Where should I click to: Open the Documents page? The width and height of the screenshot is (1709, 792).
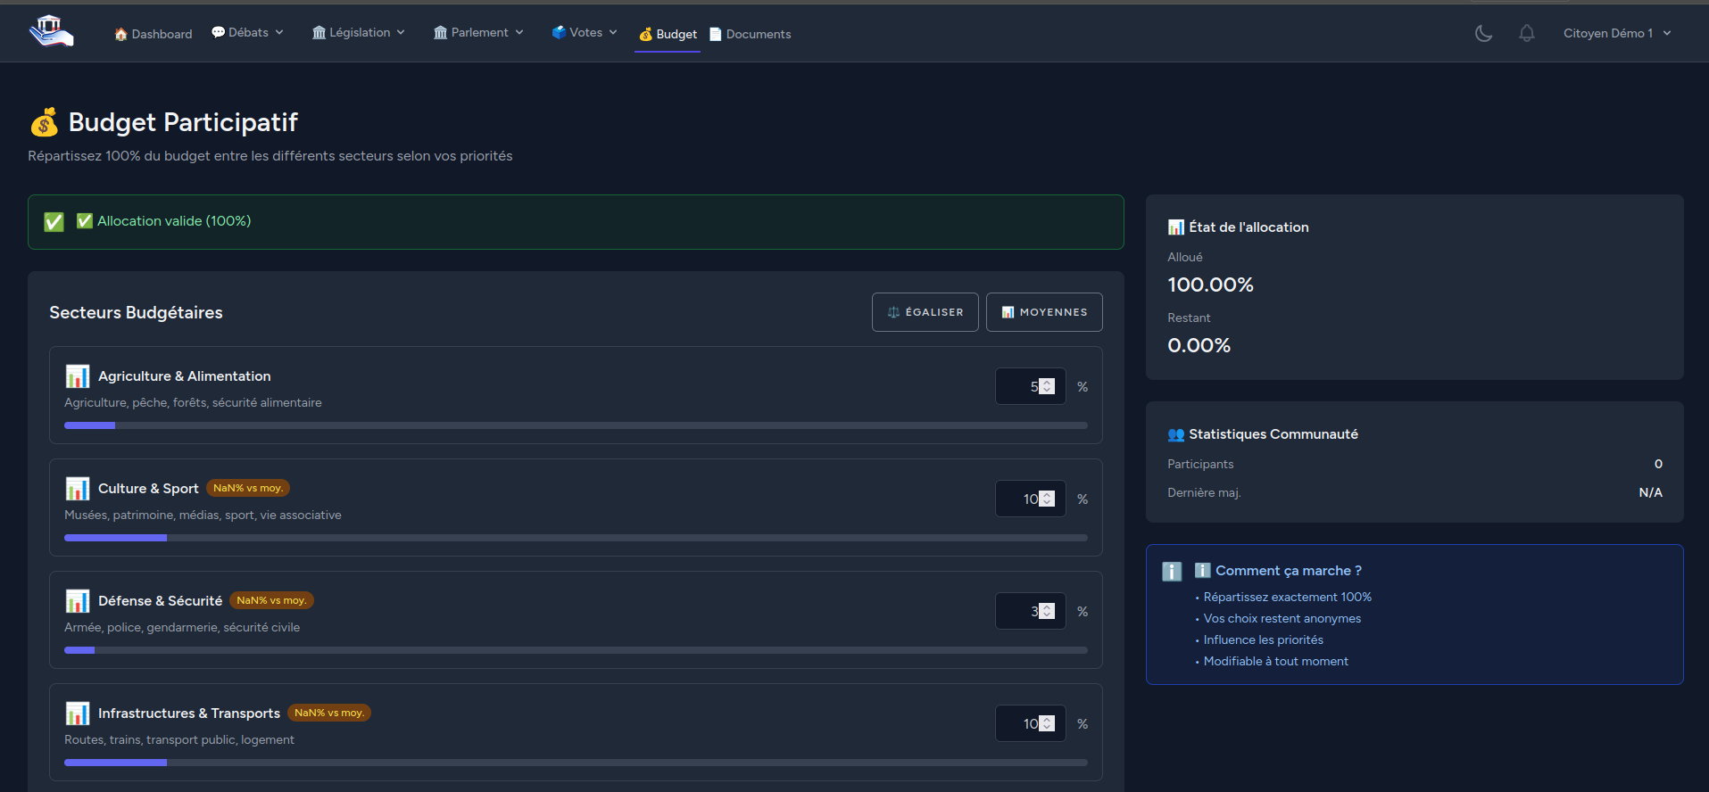pyautogui.click(x=750, y=34)
